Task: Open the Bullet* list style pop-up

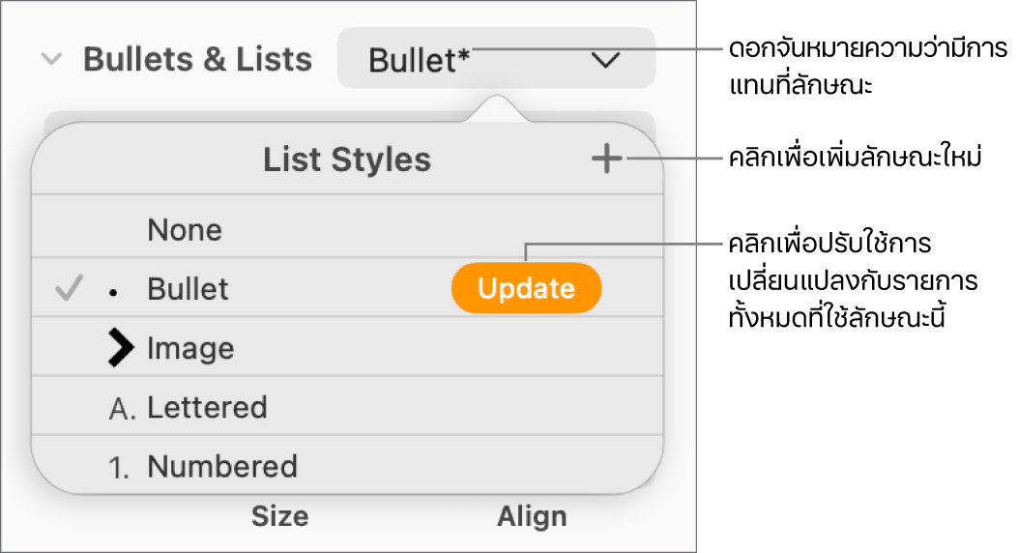Action: pyautogui.click(x=495, y=60)
